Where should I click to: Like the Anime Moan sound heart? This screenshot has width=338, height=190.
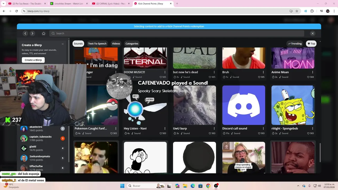[x=308, y=77]
